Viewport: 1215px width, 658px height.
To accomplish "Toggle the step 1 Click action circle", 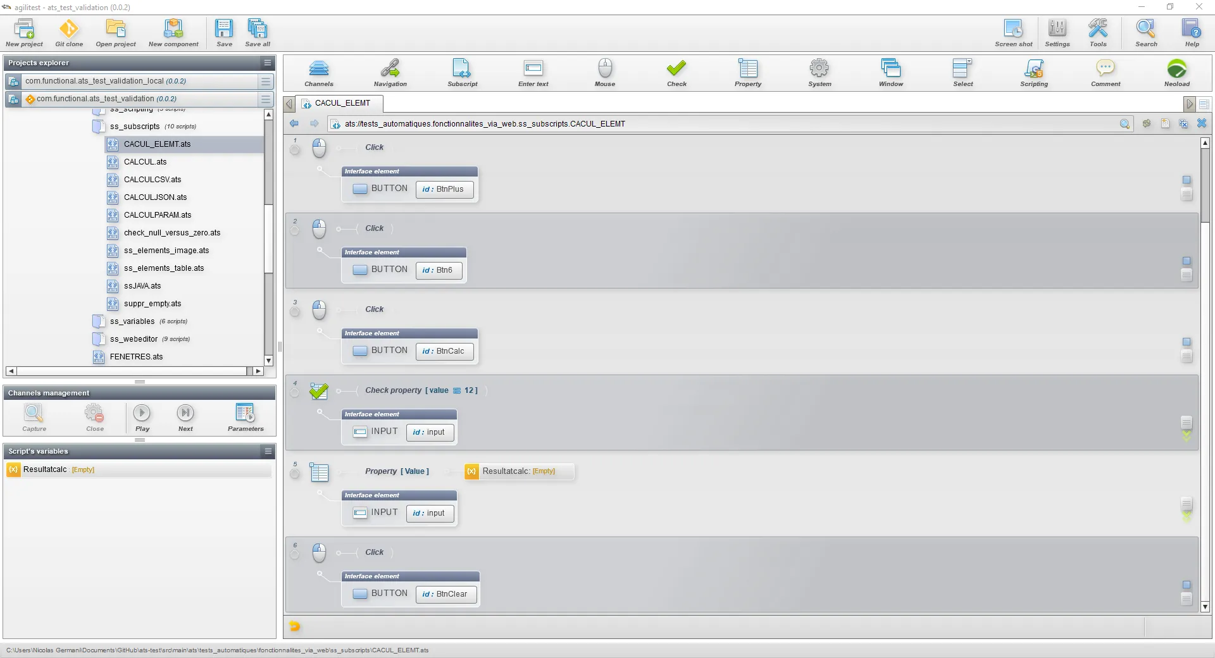I will [x=295, y=150].
